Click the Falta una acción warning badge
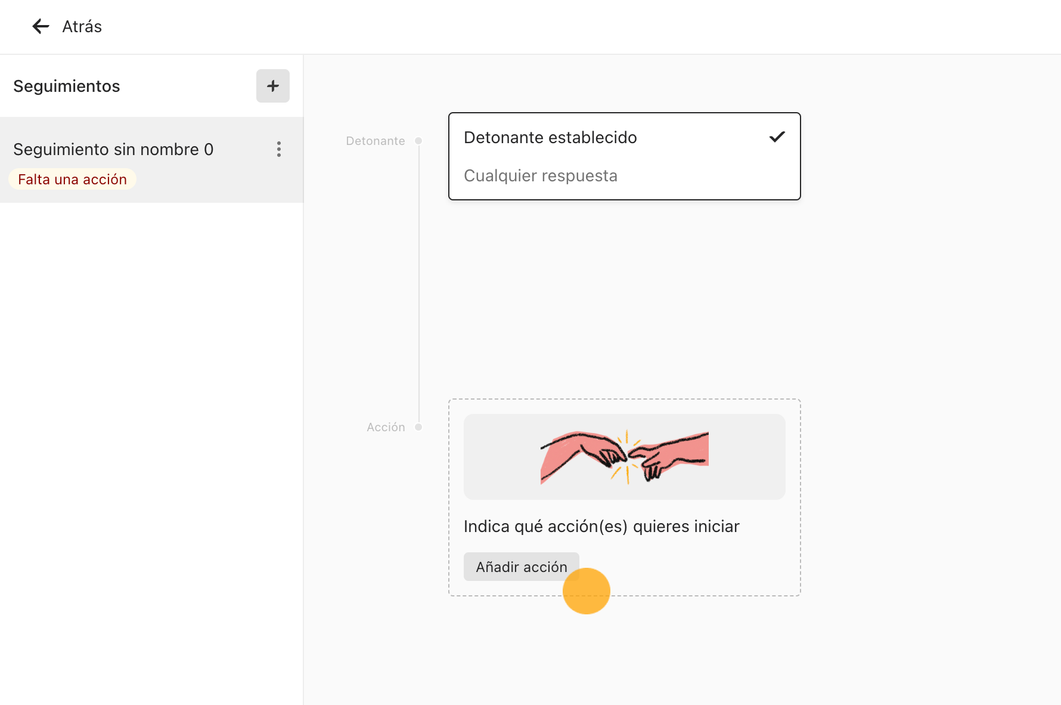 72,180
